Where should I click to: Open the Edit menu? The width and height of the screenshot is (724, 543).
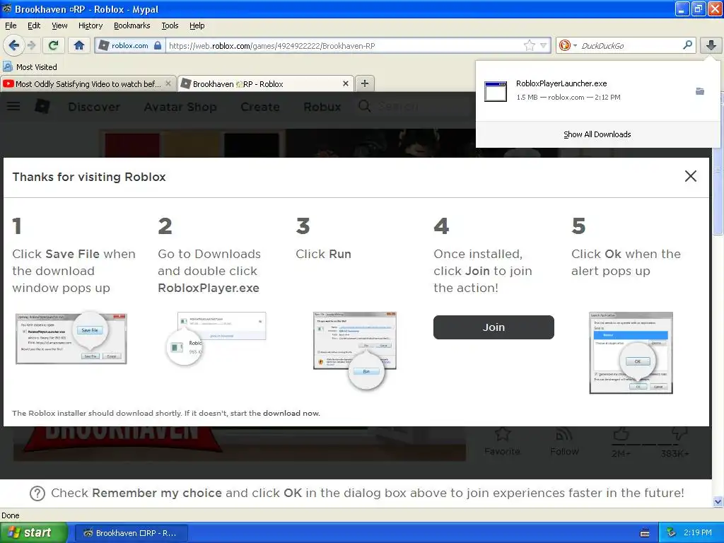click(34, 26)
